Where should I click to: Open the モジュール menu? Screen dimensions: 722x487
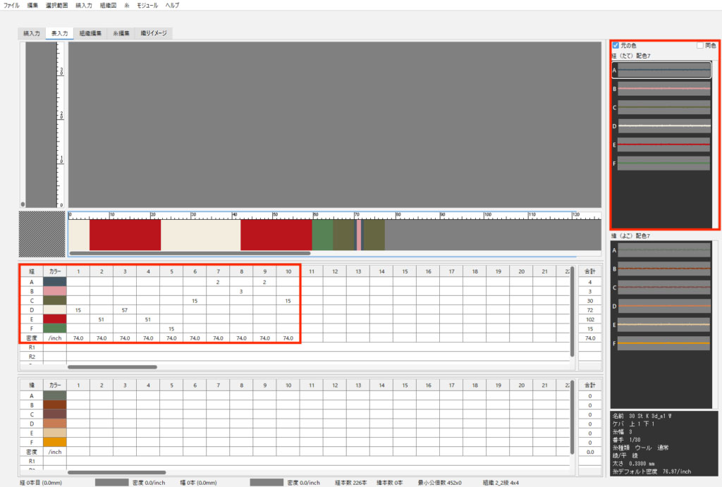147,5
